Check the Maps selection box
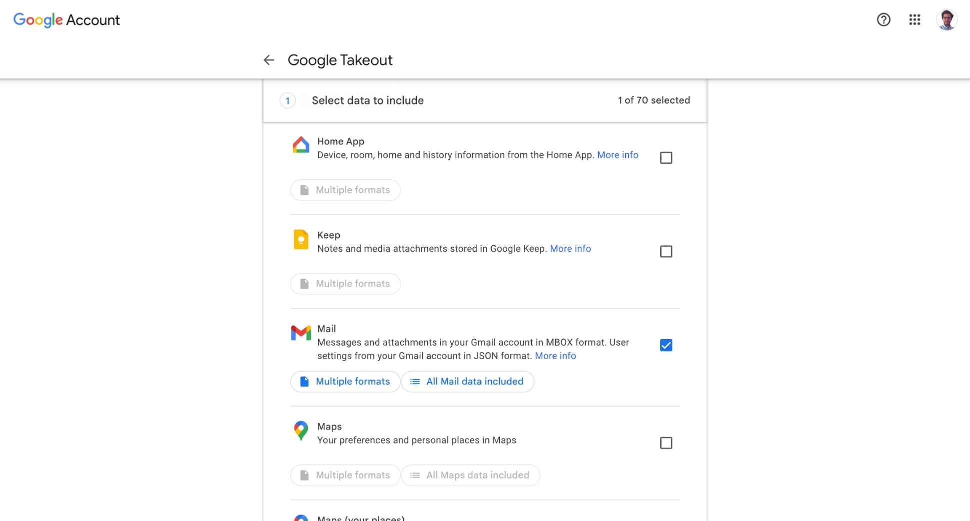 [666, 443]
